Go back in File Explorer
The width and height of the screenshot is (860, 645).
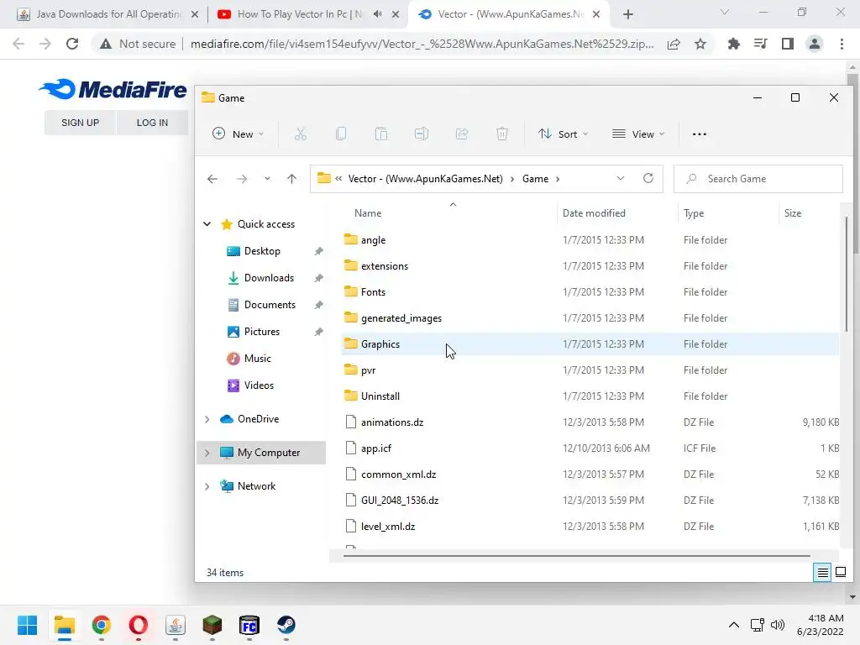coord(212,179)
